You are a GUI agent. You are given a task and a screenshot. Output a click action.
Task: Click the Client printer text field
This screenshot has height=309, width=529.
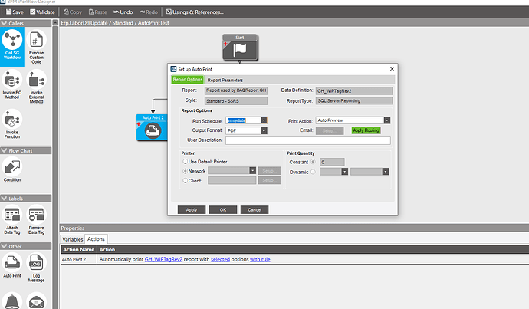tap(232, 180)
